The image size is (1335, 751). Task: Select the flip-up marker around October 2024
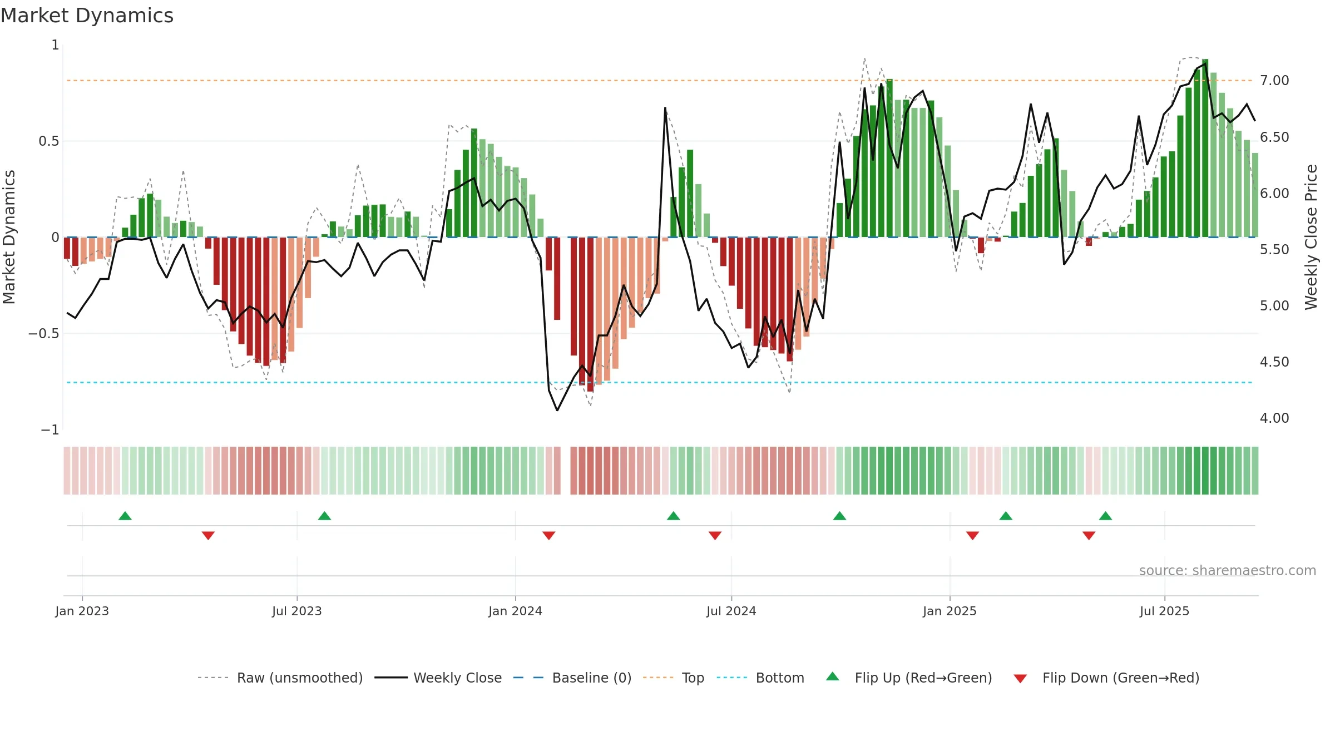(x=840, y=516)
